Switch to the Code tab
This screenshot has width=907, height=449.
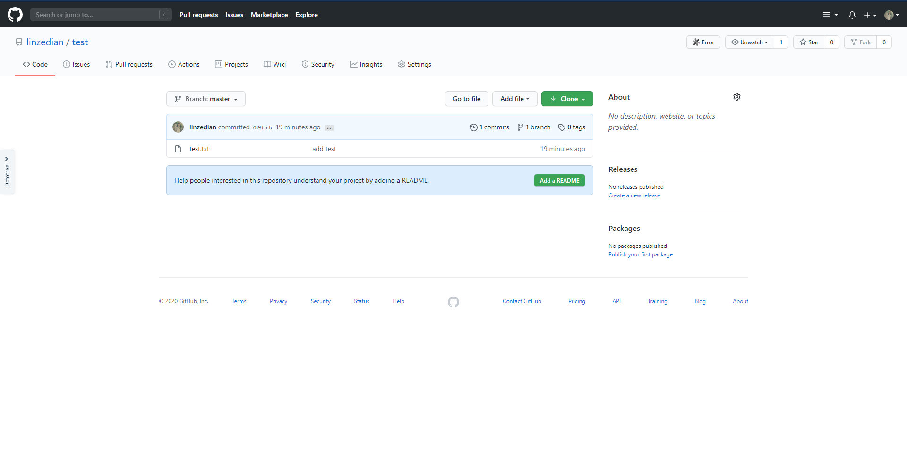[35, 64]
